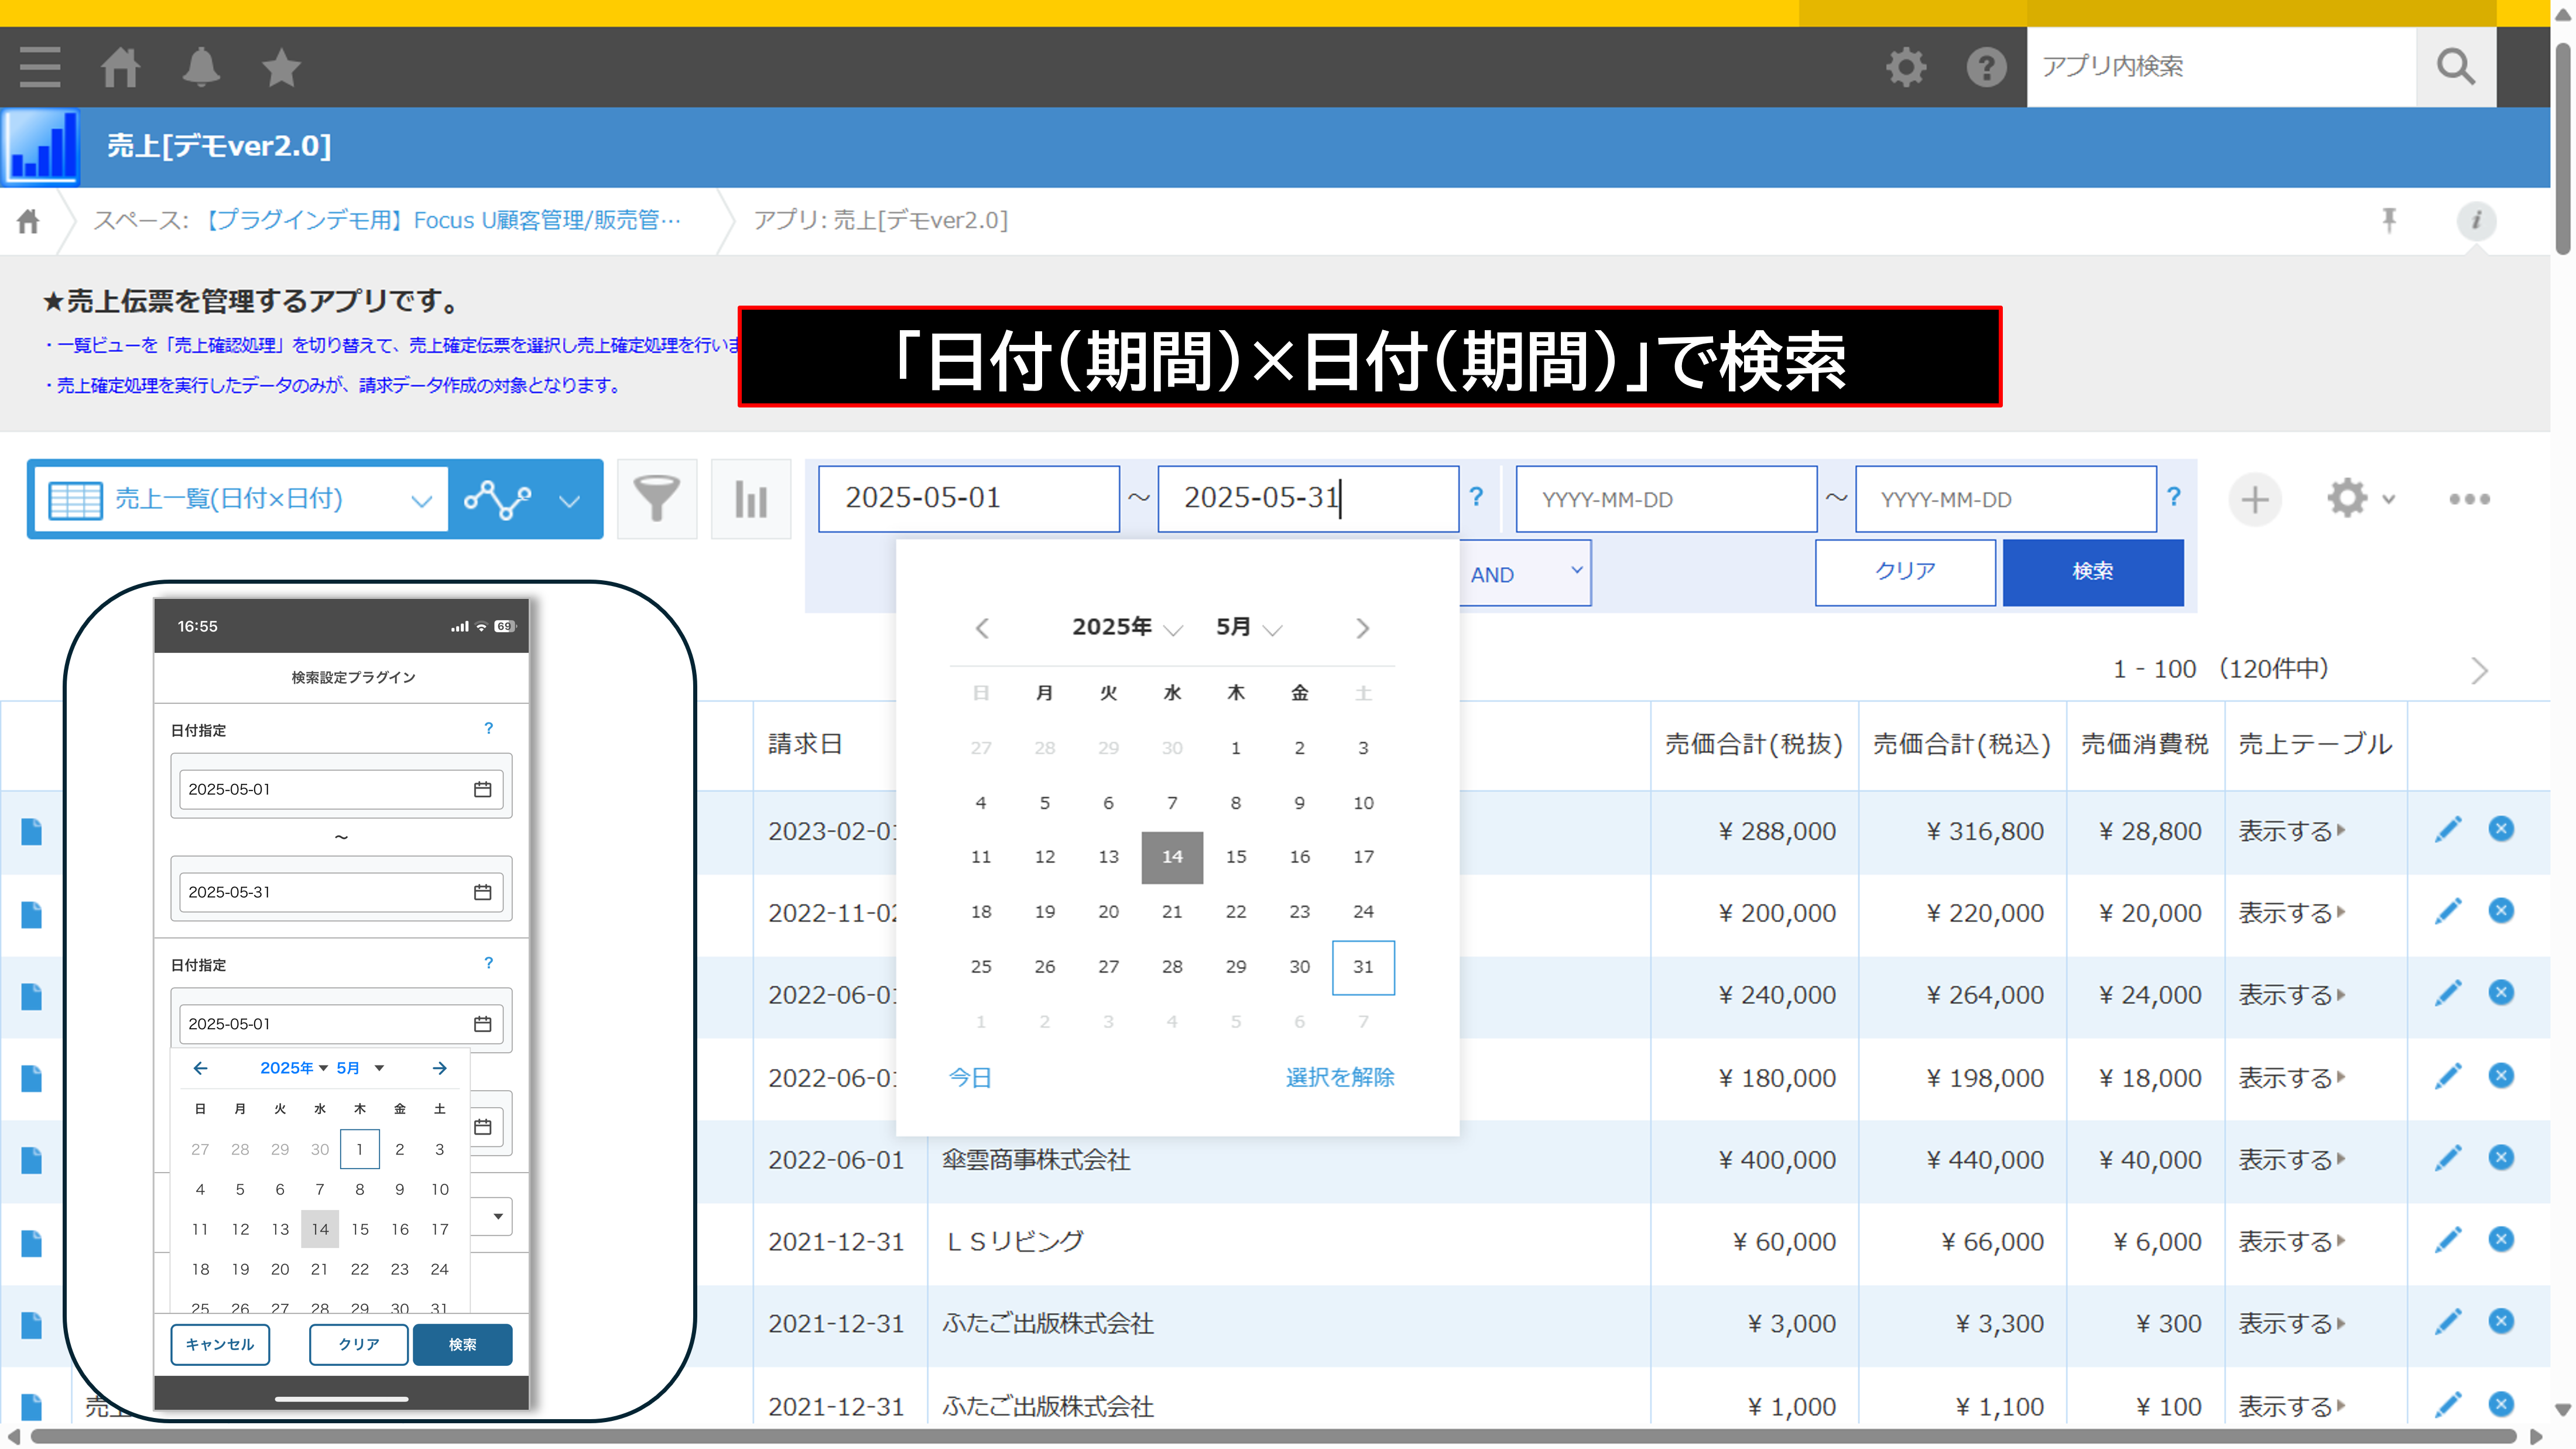The image size is (2576, 1449).
Task: Click 傘雲商事株式会社 cell
Action: [1036, 1161]
